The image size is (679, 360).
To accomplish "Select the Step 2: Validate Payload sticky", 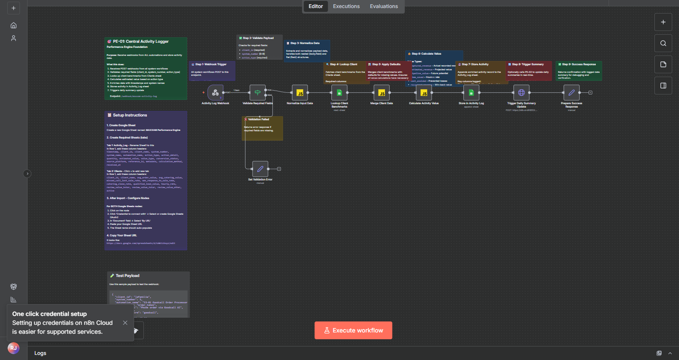I will coord(259,47).
